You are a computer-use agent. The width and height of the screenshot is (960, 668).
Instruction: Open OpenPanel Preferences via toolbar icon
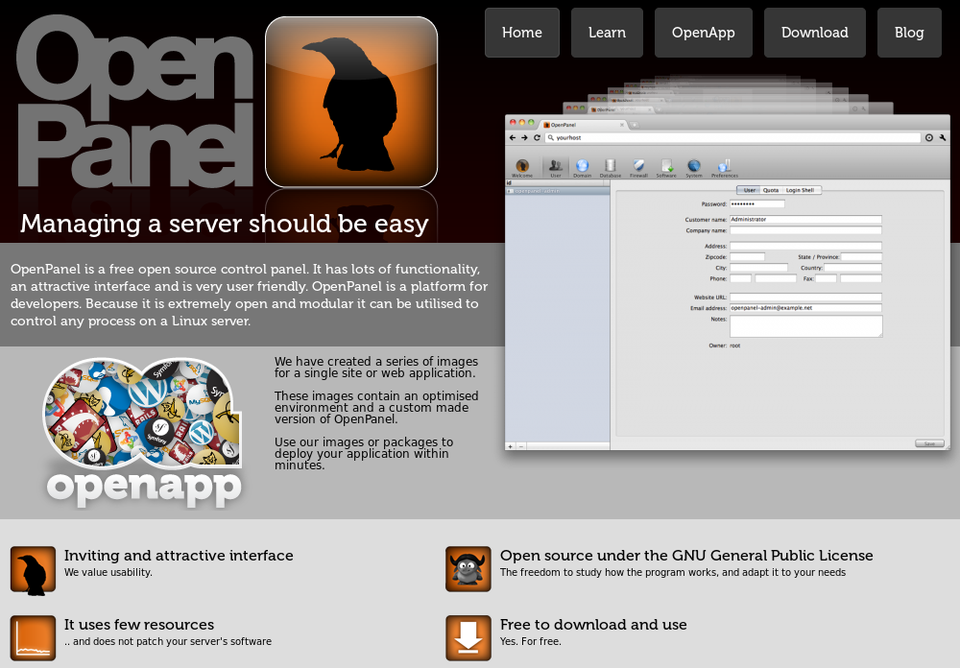coord(725,165)
